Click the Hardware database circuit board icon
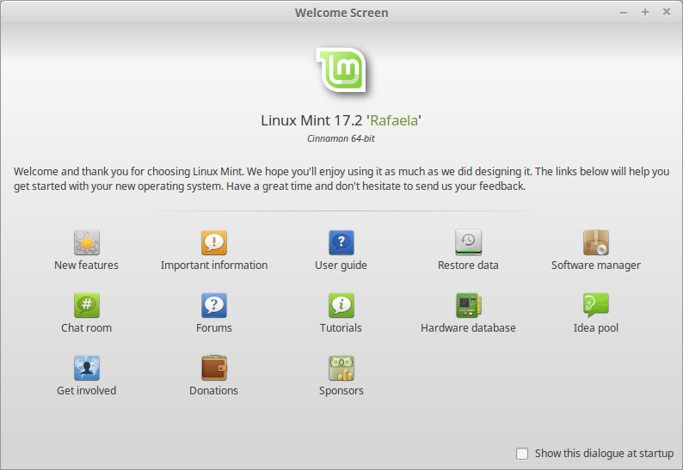This screenshot has height=470, width=683. click(468, 305)
